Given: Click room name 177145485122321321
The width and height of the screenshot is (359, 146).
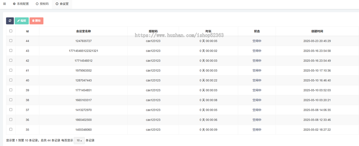Looking at the screenshot, I should pyautogui.click(x=83, y=51).
